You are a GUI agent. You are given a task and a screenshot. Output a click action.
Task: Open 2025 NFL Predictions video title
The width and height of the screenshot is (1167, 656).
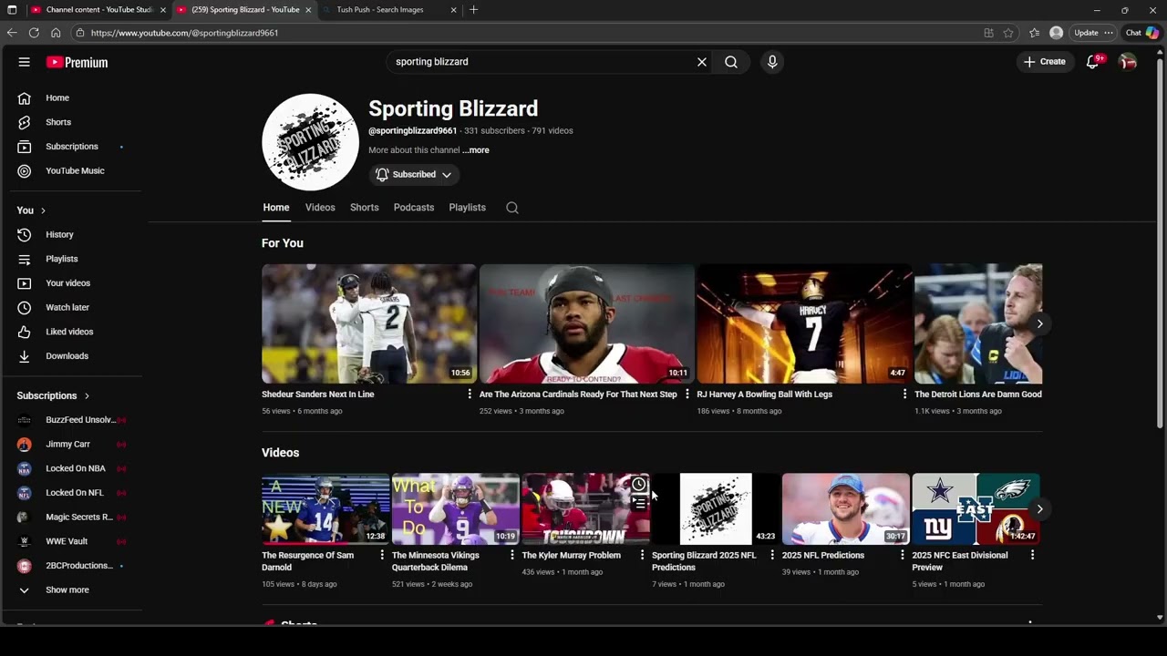point(823,556)
